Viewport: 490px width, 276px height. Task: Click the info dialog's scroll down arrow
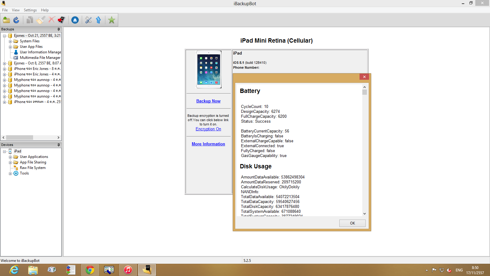coord(364,213)
